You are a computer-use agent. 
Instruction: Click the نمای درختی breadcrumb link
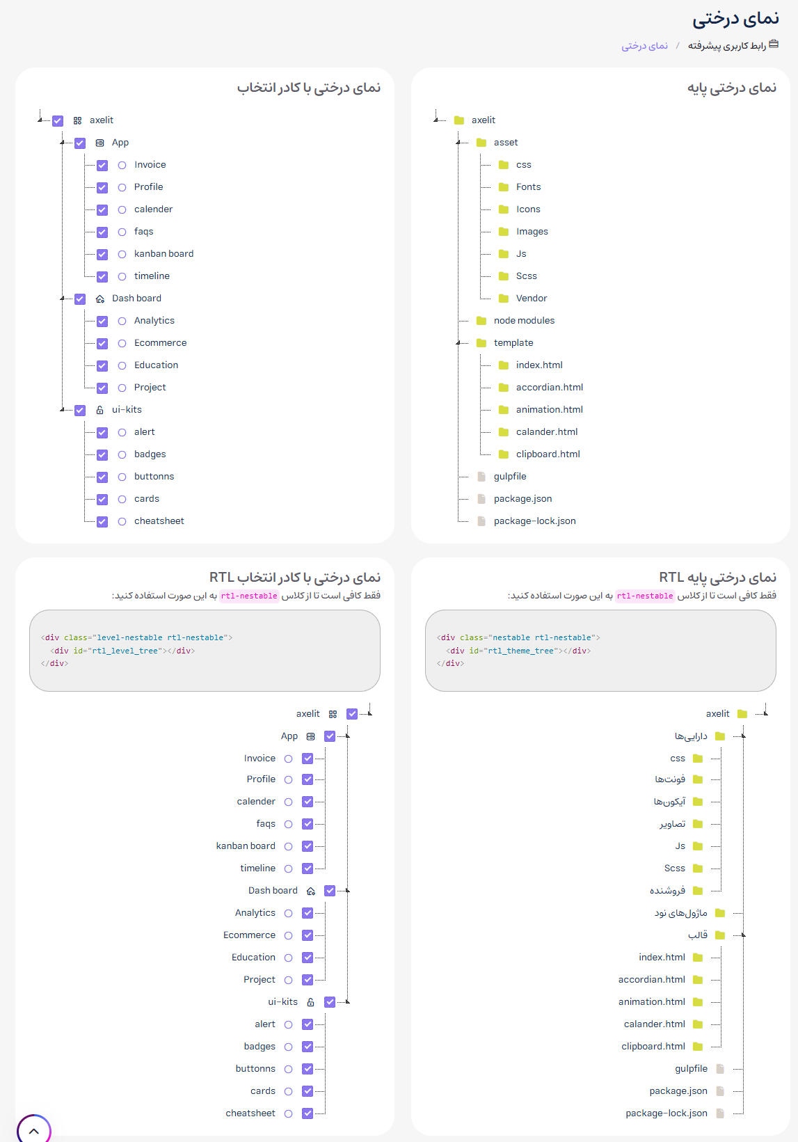pos(644,45)
